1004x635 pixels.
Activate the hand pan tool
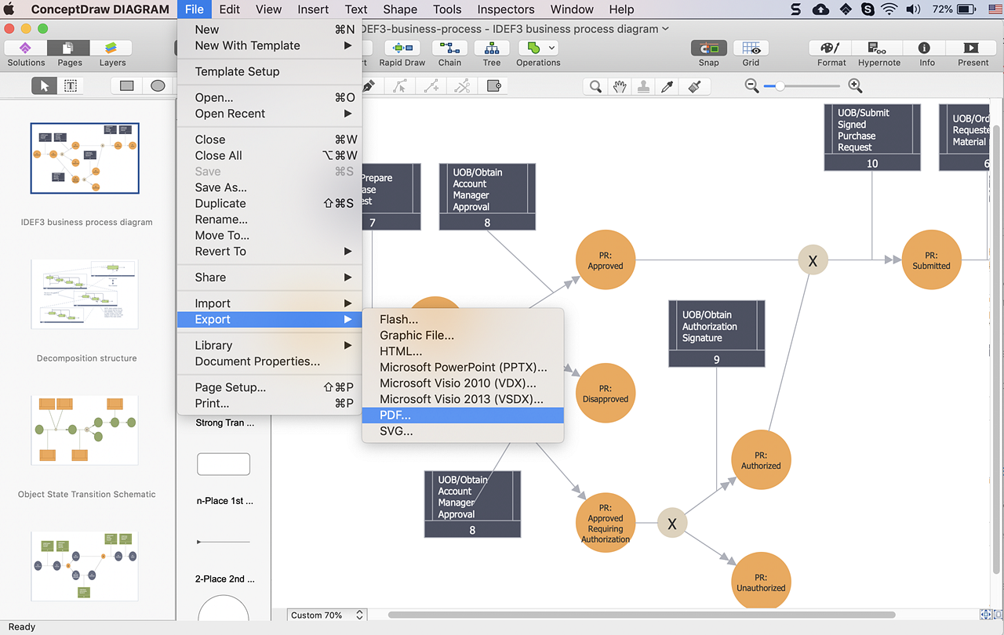click(x=620, y=86)
